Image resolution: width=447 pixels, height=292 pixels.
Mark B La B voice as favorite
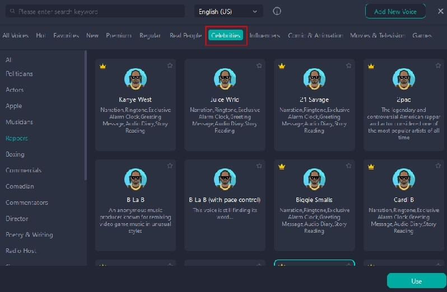click(170, 166)
